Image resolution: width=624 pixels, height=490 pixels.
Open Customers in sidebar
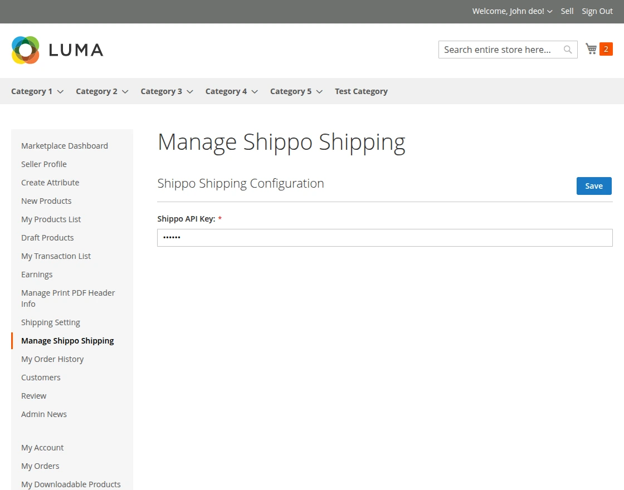(41, 378)
